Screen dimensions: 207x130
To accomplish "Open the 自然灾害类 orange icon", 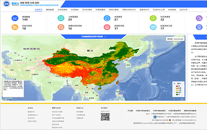I will 15,27.
